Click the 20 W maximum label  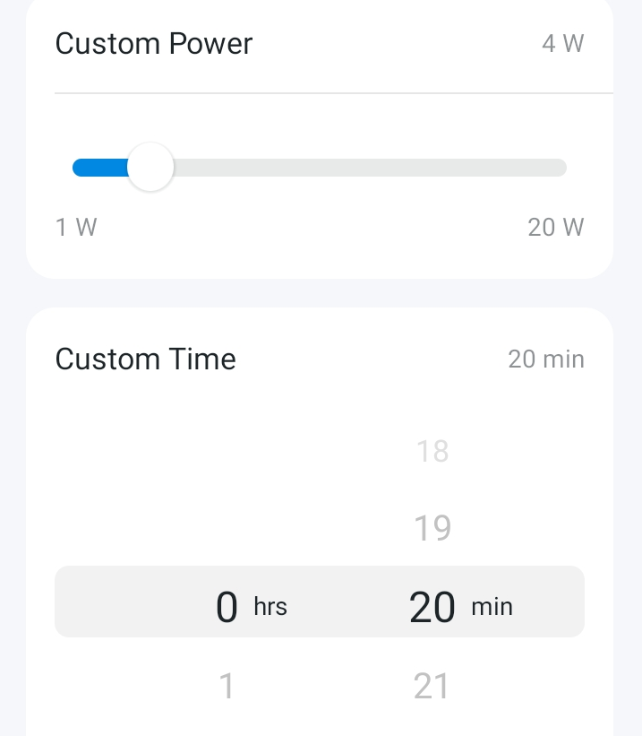[x=556, y=227]
